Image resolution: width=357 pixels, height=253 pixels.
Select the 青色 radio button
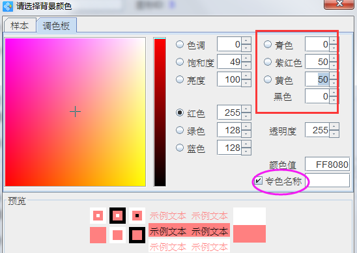tap(268, 44)
